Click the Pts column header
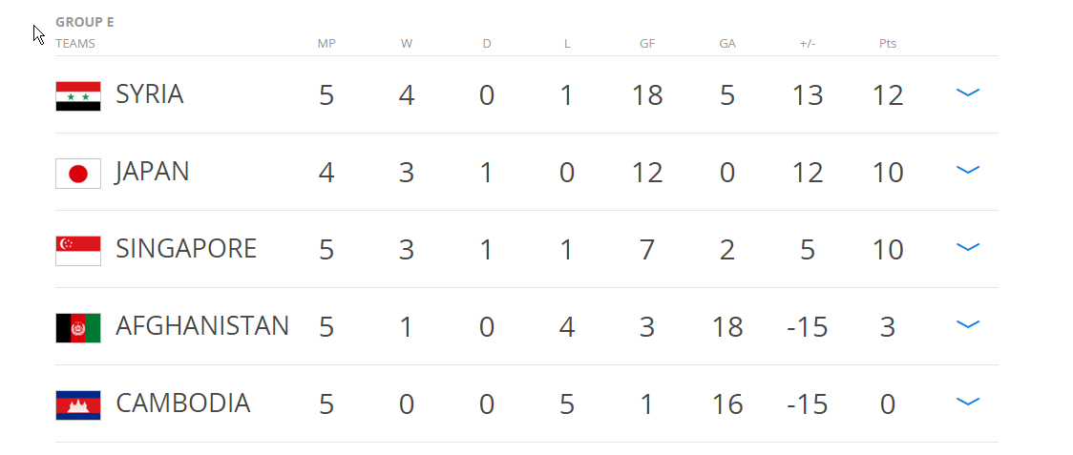 [888, 44]
